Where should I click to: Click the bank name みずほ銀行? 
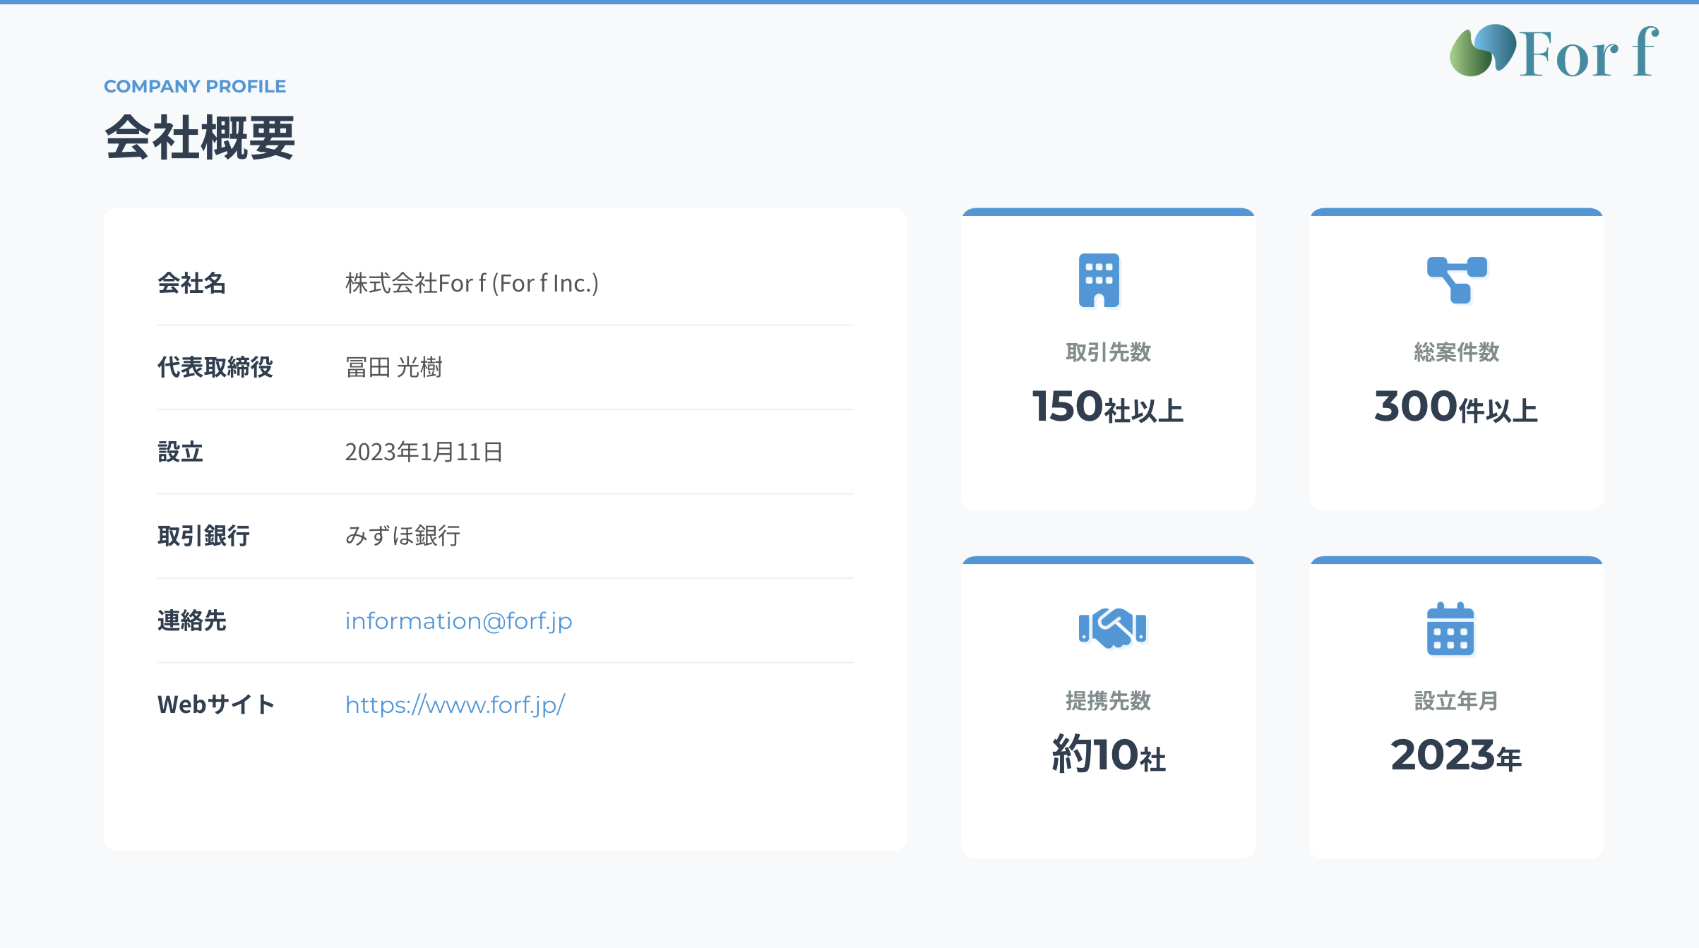pos(403,536)
